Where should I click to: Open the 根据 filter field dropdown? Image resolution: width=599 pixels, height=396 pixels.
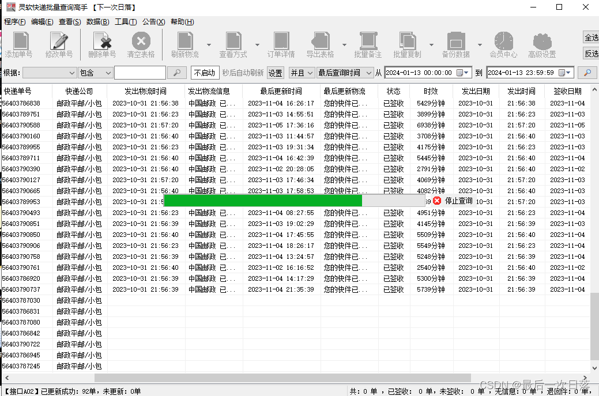tap(49, 73)
